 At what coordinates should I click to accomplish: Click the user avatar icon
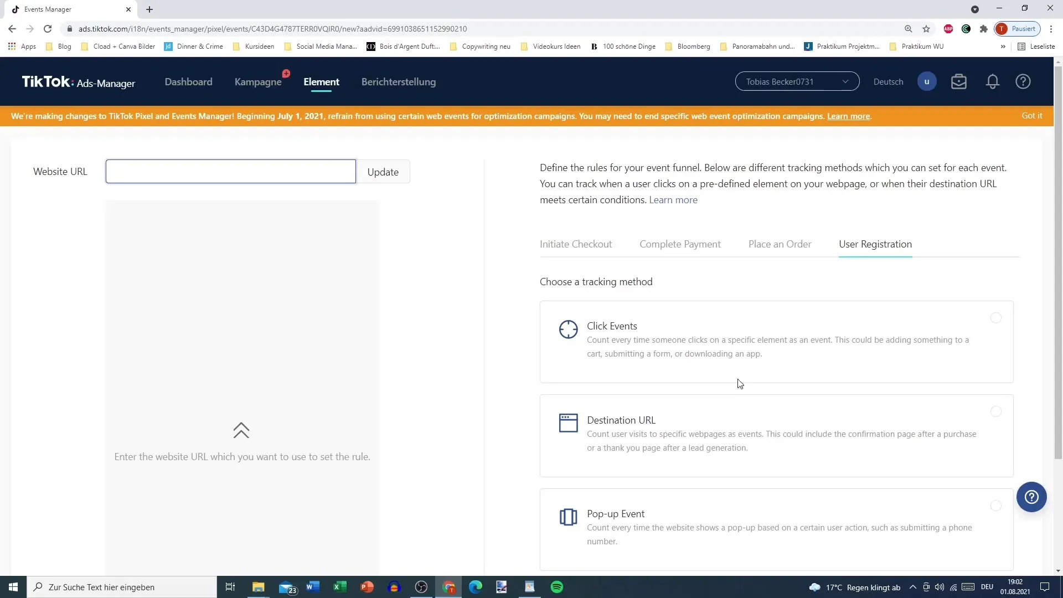[x=927, y=82]
